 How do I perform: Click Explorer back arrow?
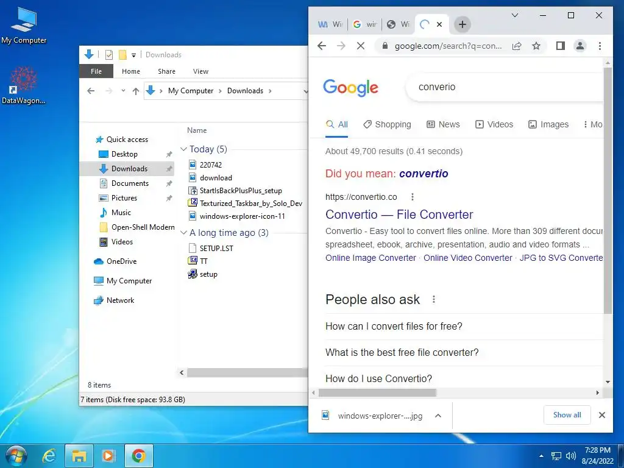(x=91, y=91)
